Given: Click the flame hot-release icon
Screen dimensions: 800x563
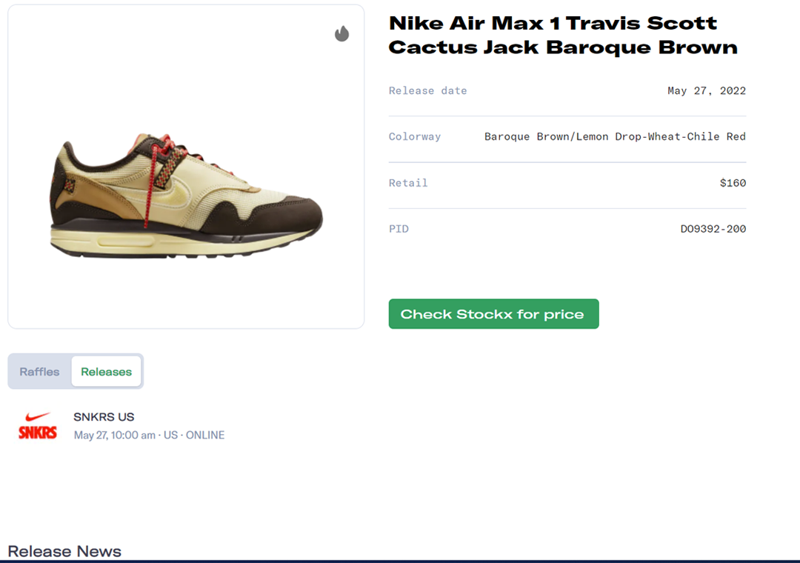Looking at the screenshot, I should pos(341,33).
